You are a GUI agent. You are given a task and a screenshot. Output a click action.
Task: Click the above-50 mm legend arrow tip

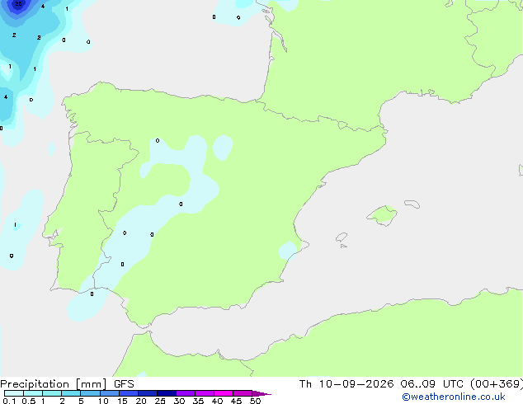pos(261,393)
